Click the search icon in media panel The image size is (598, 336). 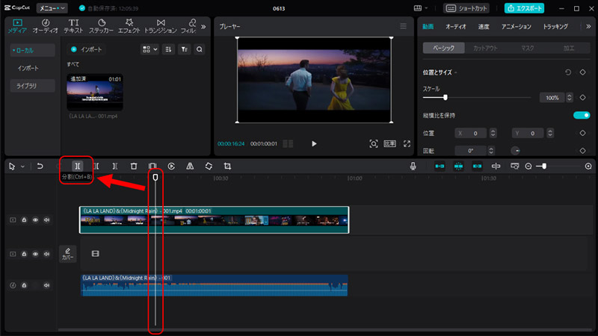200,49
